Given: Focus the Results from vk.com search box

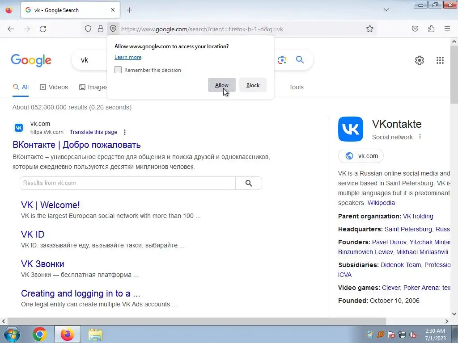Looking at the screenshot, I should click(x=127, y=183).
